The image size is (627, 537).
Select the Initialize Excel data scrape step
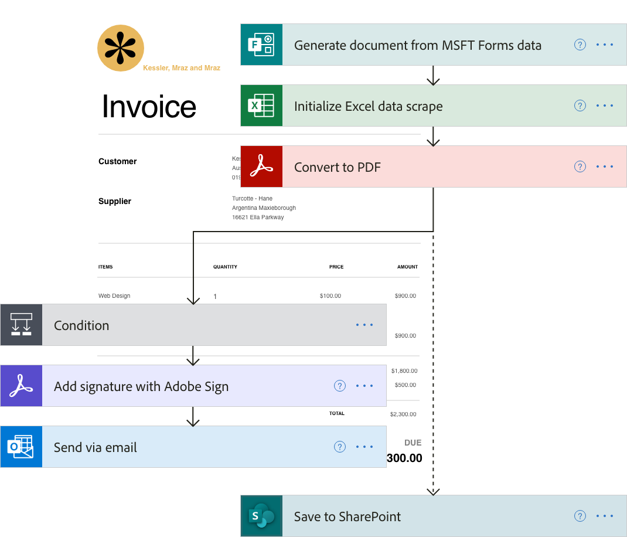368,106
